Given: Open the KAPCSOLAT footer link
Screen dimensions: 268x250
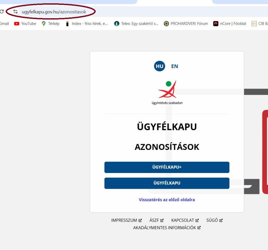Looking at the screenshot, I should coord(185,220).
